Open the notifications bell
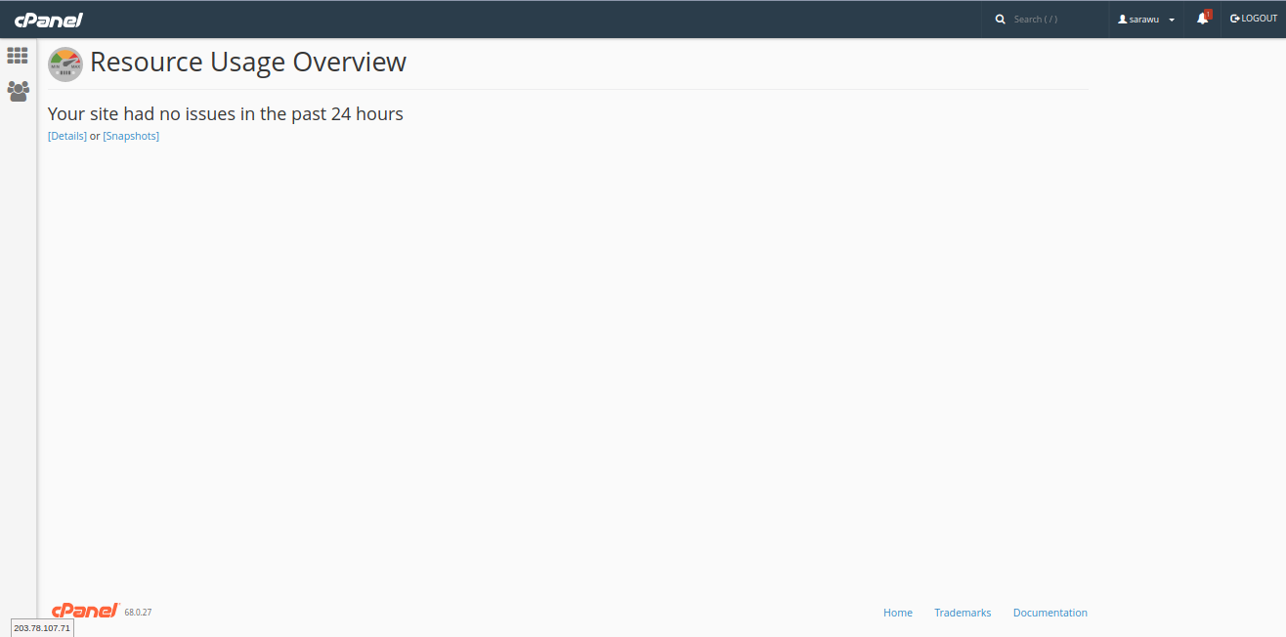The image size is (1286, 637). point(1202,19)
